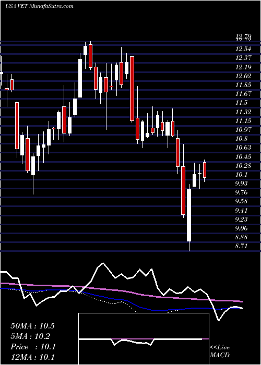Choose the 10.8 axis label
This screenshot has height=365, width=261.
tap(241, 139)
